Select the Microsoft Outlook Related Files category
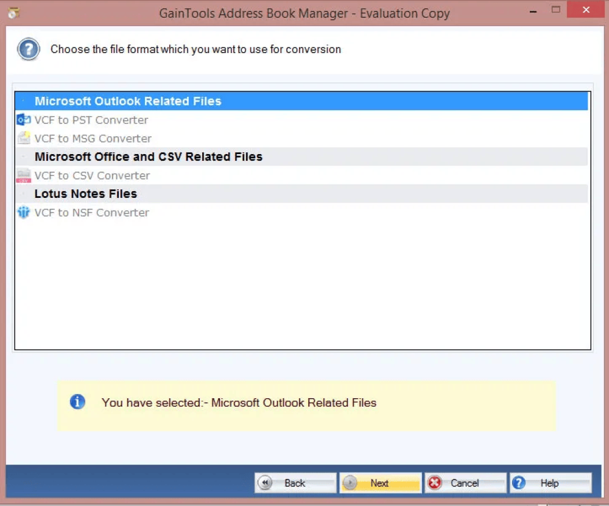The height and width of the screenshot is (506, 609). [128, 101]
